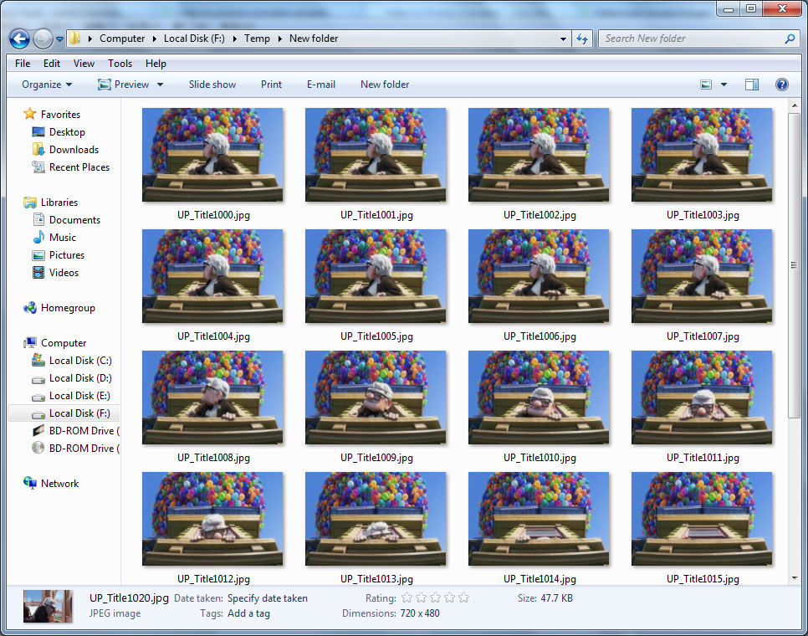Screen dimensions: 808x636
Task: Select the UP_Title1014.jpg thumbnail
Action: coord(539,519)
